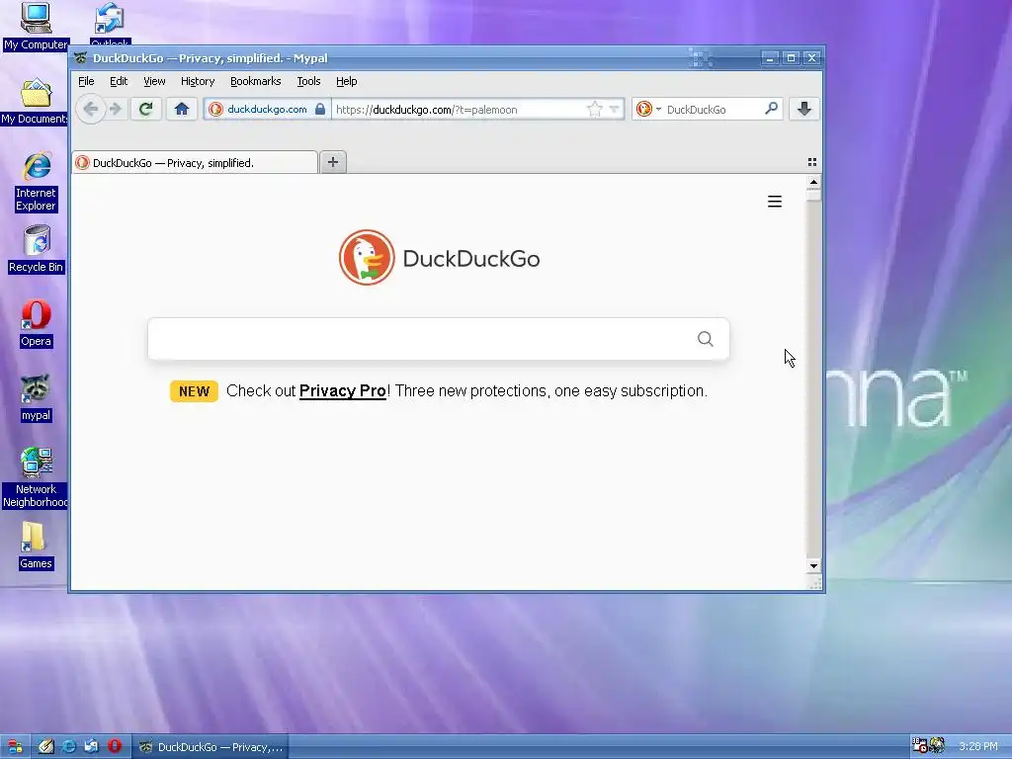Image resolution: width=1012 pixels, height=759 pixels.
Task: Click the search magnifier in DuckDuckGo search box
Action: pos(706,339)
